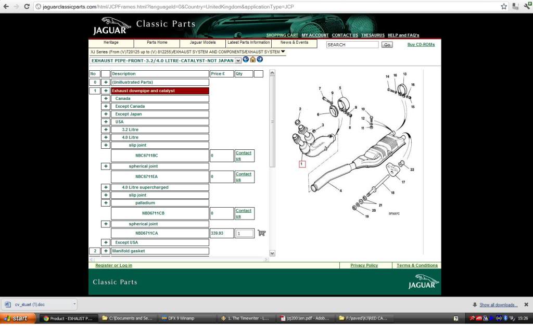
Task: Open browser wrench settings menu
Action: point(528,6)
